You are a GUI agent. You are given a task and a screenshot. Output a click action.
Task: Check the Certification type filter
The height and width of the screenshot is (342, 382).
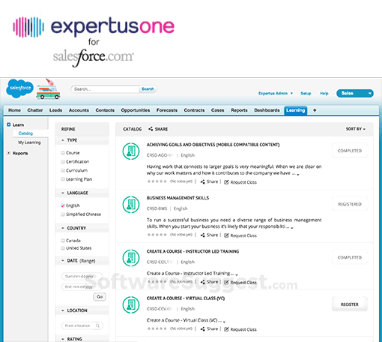63,162
